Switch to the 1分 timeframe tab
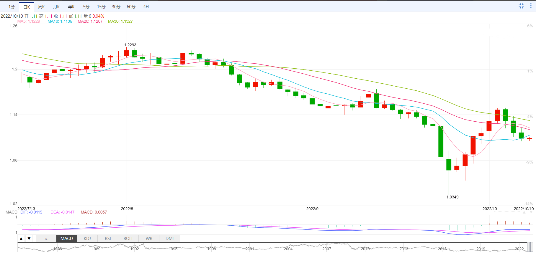 pyautogui.click(x=12, y=7)
